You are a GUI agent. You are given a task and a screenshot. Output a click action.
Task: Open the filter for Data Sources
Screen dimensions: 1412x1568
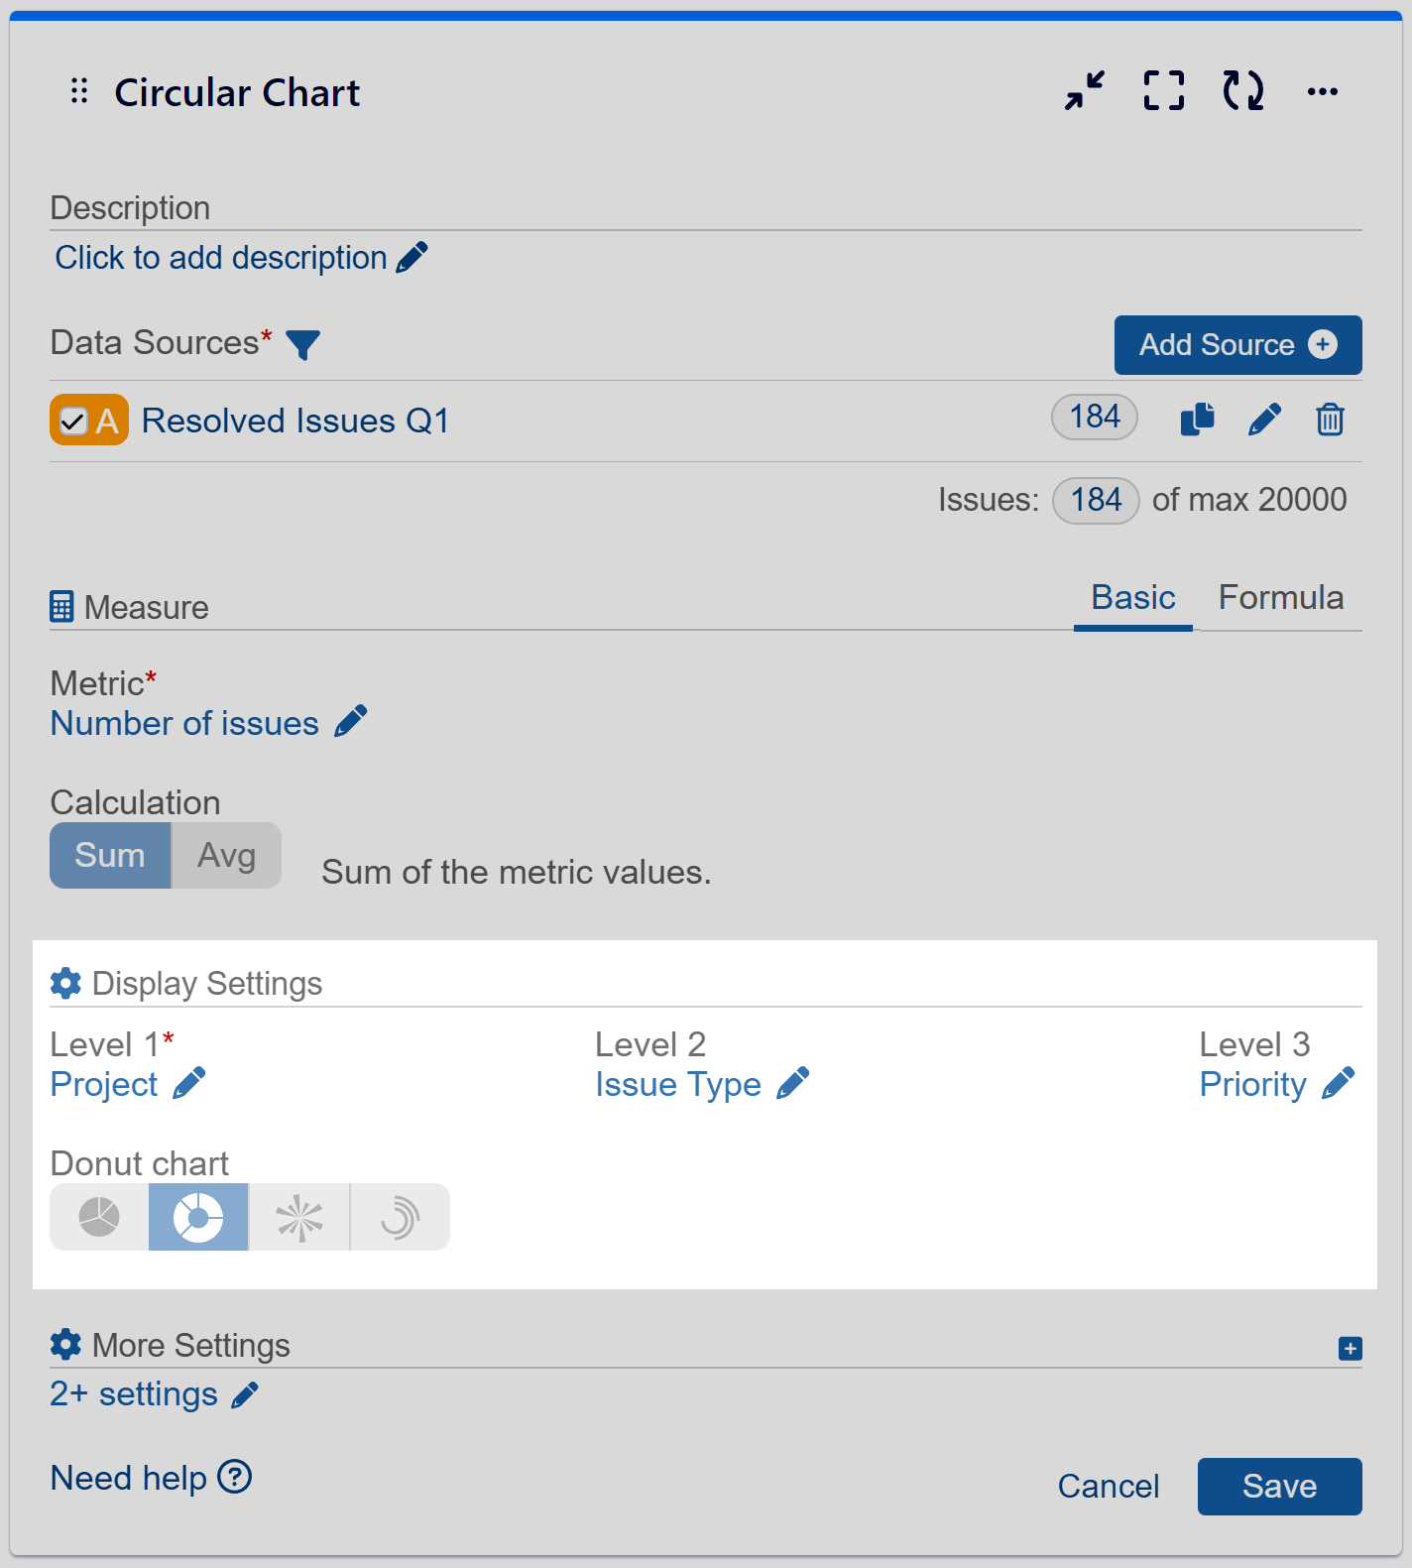pos(304,345)
